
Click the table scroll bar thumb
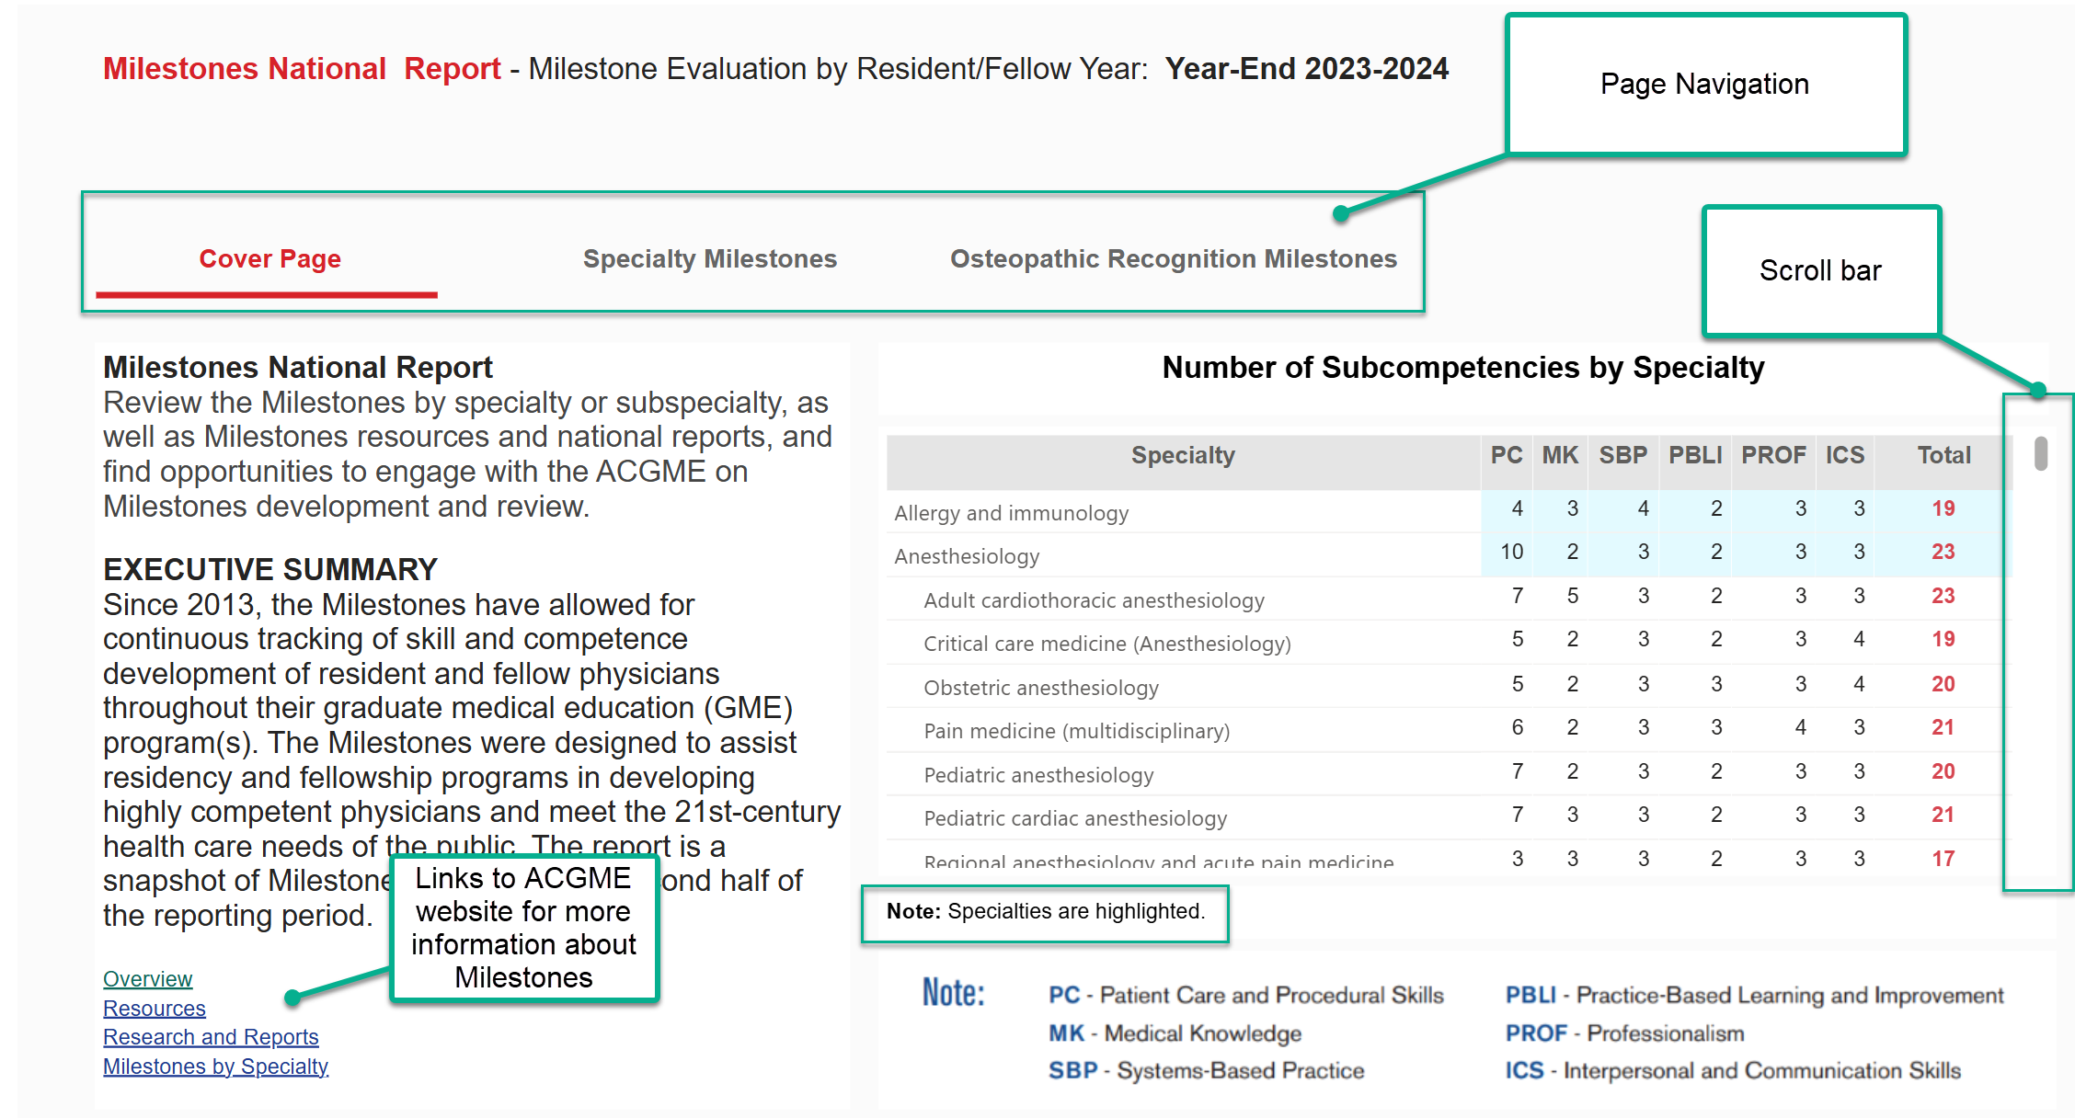(2040, 453)
